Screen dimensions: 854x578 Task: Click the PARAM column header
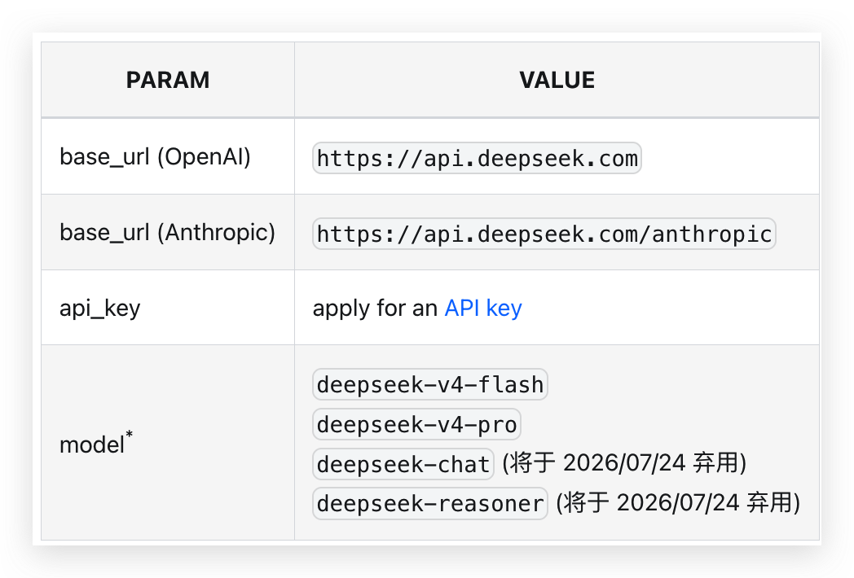point(167,80)
